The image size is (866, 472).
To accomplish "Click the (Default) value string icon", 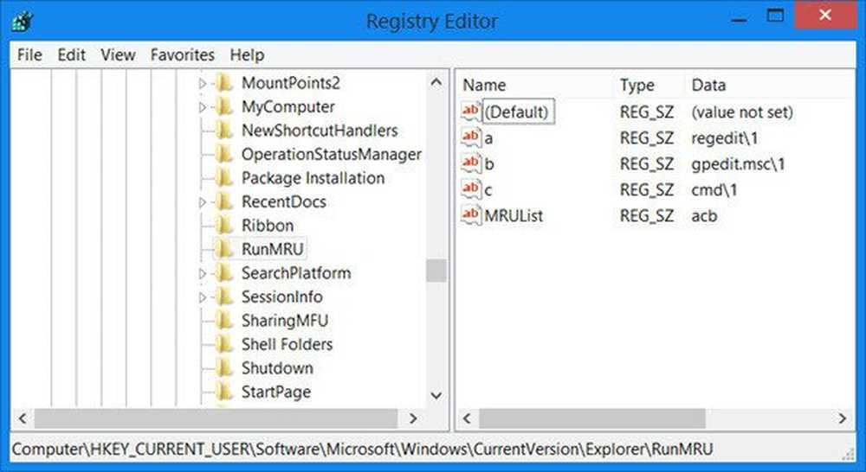I will [x=470, y=112].
